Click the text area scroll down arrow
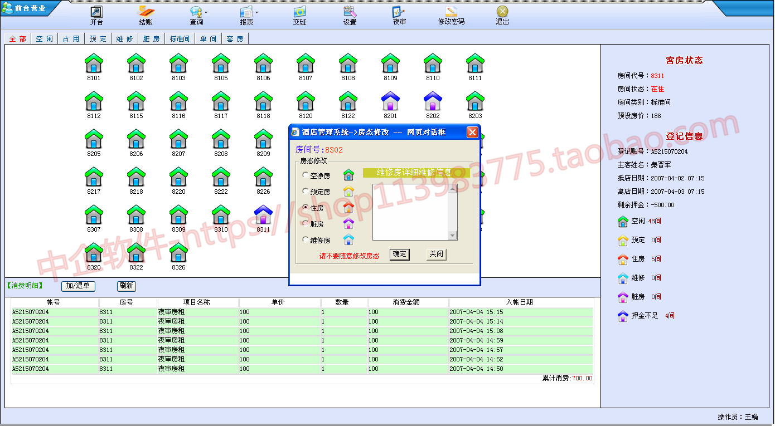Screen dimensions: 775x426 click(453, 236)
